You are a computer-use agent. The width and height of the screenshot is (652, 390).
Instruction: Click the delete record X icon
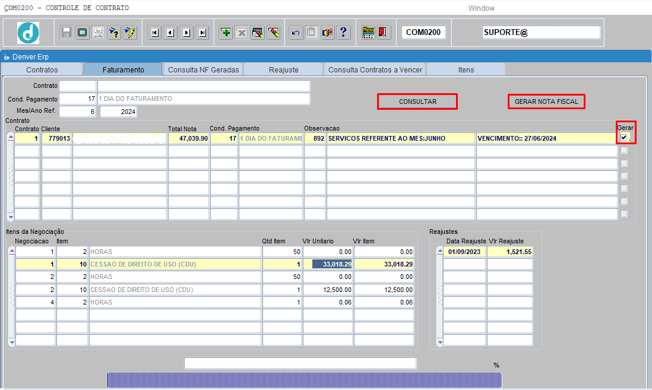pyautogui.click(x=241, y=33)
